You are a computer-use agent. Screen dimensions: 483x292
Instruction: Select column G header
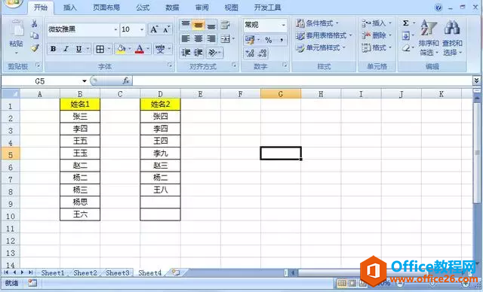coord(281,94)
